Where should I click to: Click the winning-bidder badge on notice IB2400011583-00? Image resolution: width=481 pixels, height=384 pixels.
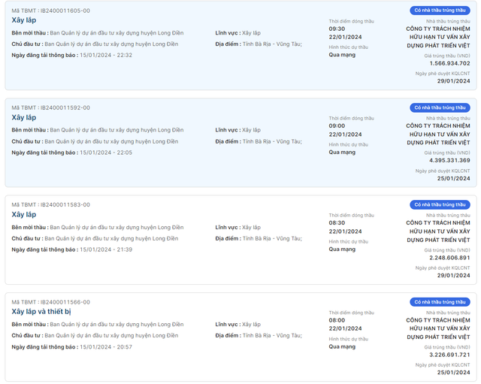[440, 204]
